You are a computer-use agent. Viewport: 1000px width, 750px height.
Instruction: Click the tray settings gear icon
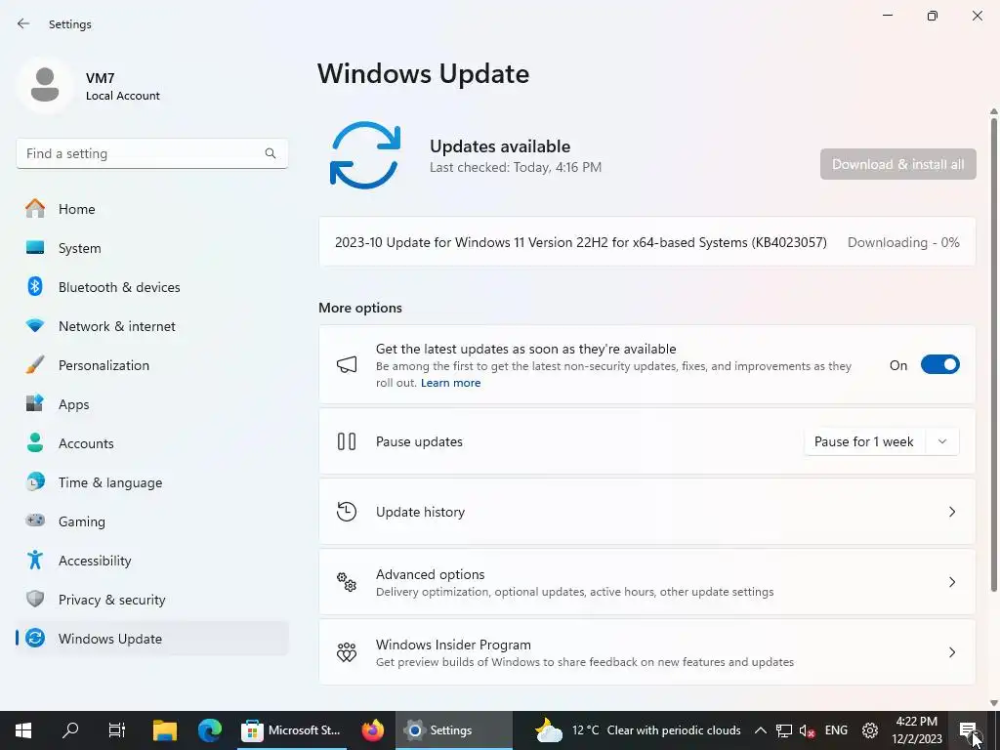click(870, 730)
